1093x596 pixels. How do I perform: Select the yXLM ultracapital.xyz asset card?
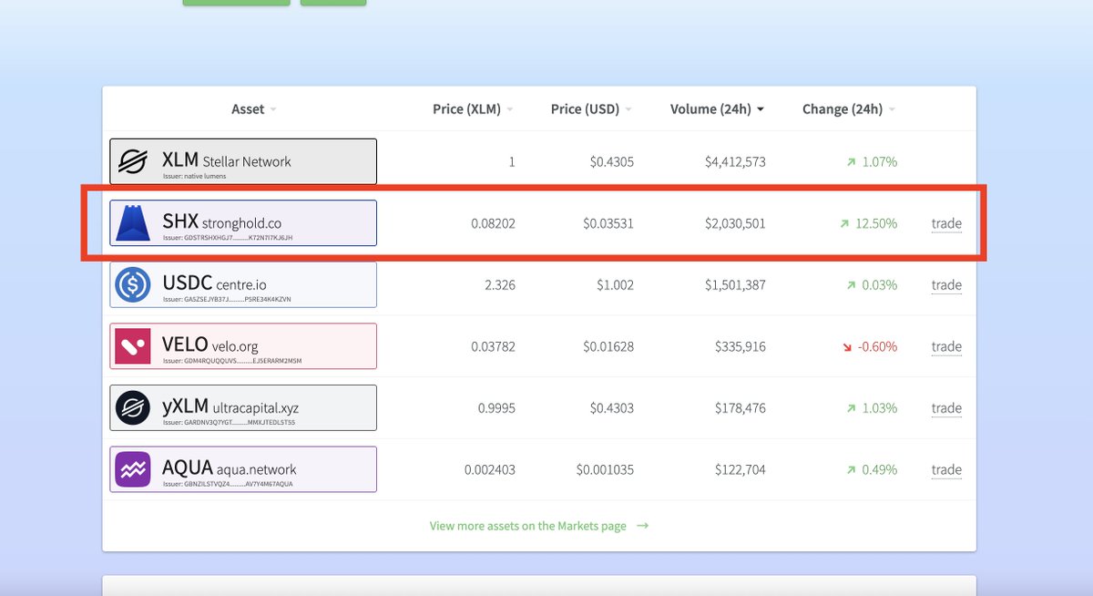243,408
